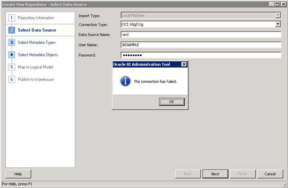
Task: Select step 1 Repository Information
Action: coord(36,18)
